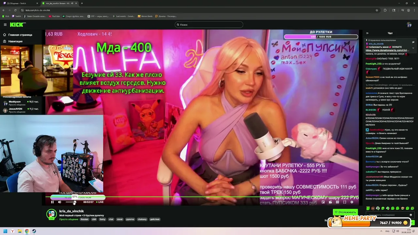
Task: Select the donat tag
Action: 120,219
